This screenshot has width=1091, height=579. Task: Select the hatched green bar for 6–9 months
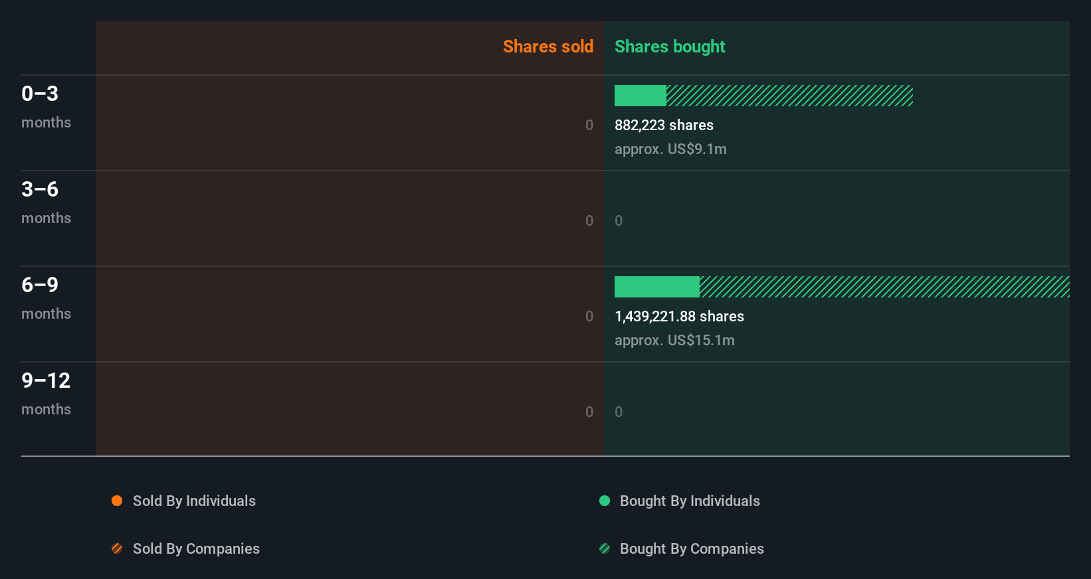[x=884, y=287]
